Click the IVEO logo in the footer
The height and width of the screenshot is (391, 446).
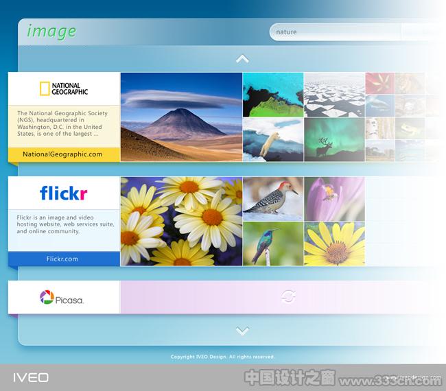click(31, 378)
